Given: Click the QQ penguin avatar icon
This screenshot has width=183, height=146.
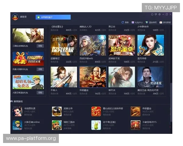Looking at the screenshot, I should pyautogui.click(x=15, y=17).
